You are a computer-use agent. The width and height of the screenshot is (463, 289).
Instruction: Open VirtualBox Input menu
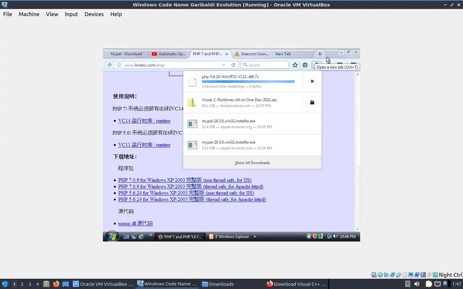[71, 14]
